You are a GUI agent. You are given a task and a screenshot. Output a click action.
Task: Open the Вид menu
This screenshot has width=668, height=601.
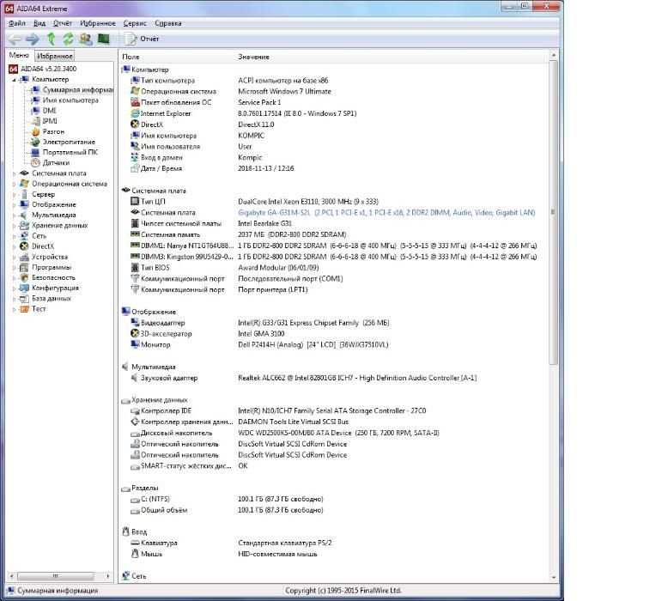pos(39,23)
